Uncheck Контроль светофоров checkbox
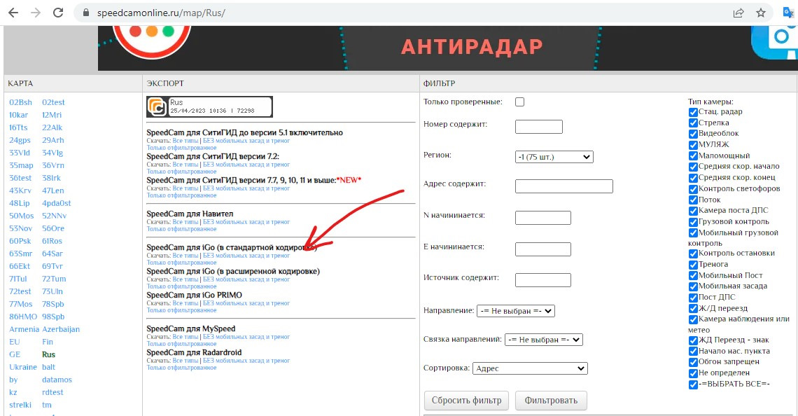Screen dimensions: 798x416 tap(693, 189)
